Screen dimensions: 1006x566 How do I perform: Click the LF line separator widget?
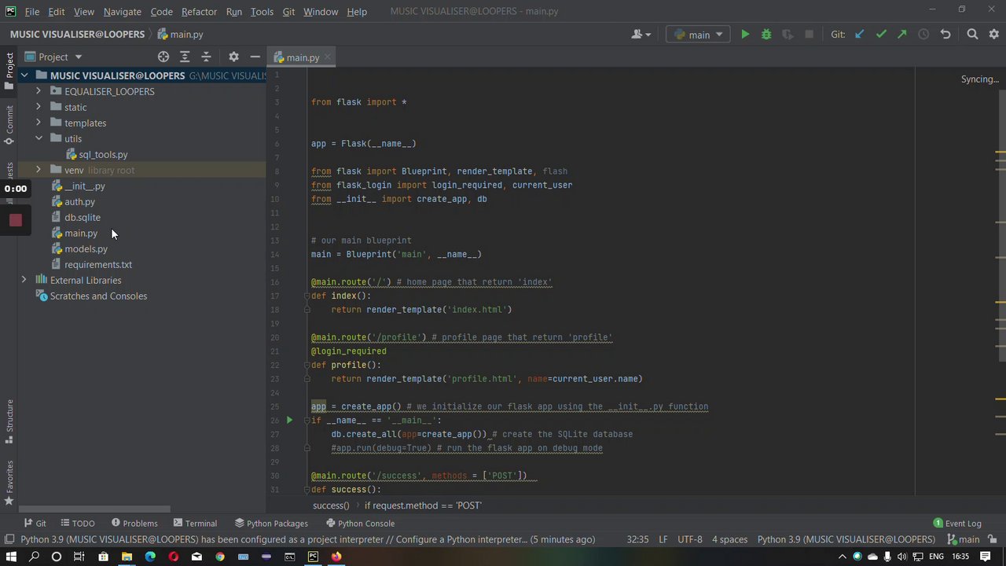(x=663, y=539)
